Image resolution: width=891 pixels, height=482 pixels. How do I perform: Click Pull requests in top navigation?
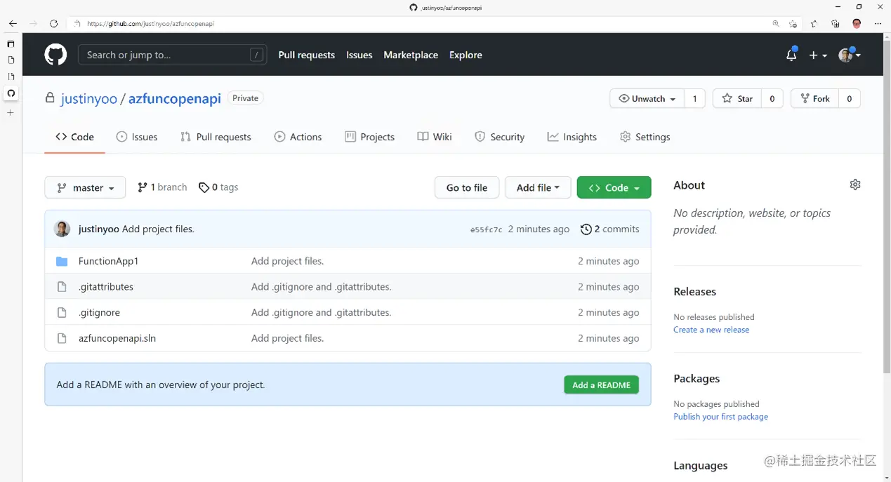(307, 55)
